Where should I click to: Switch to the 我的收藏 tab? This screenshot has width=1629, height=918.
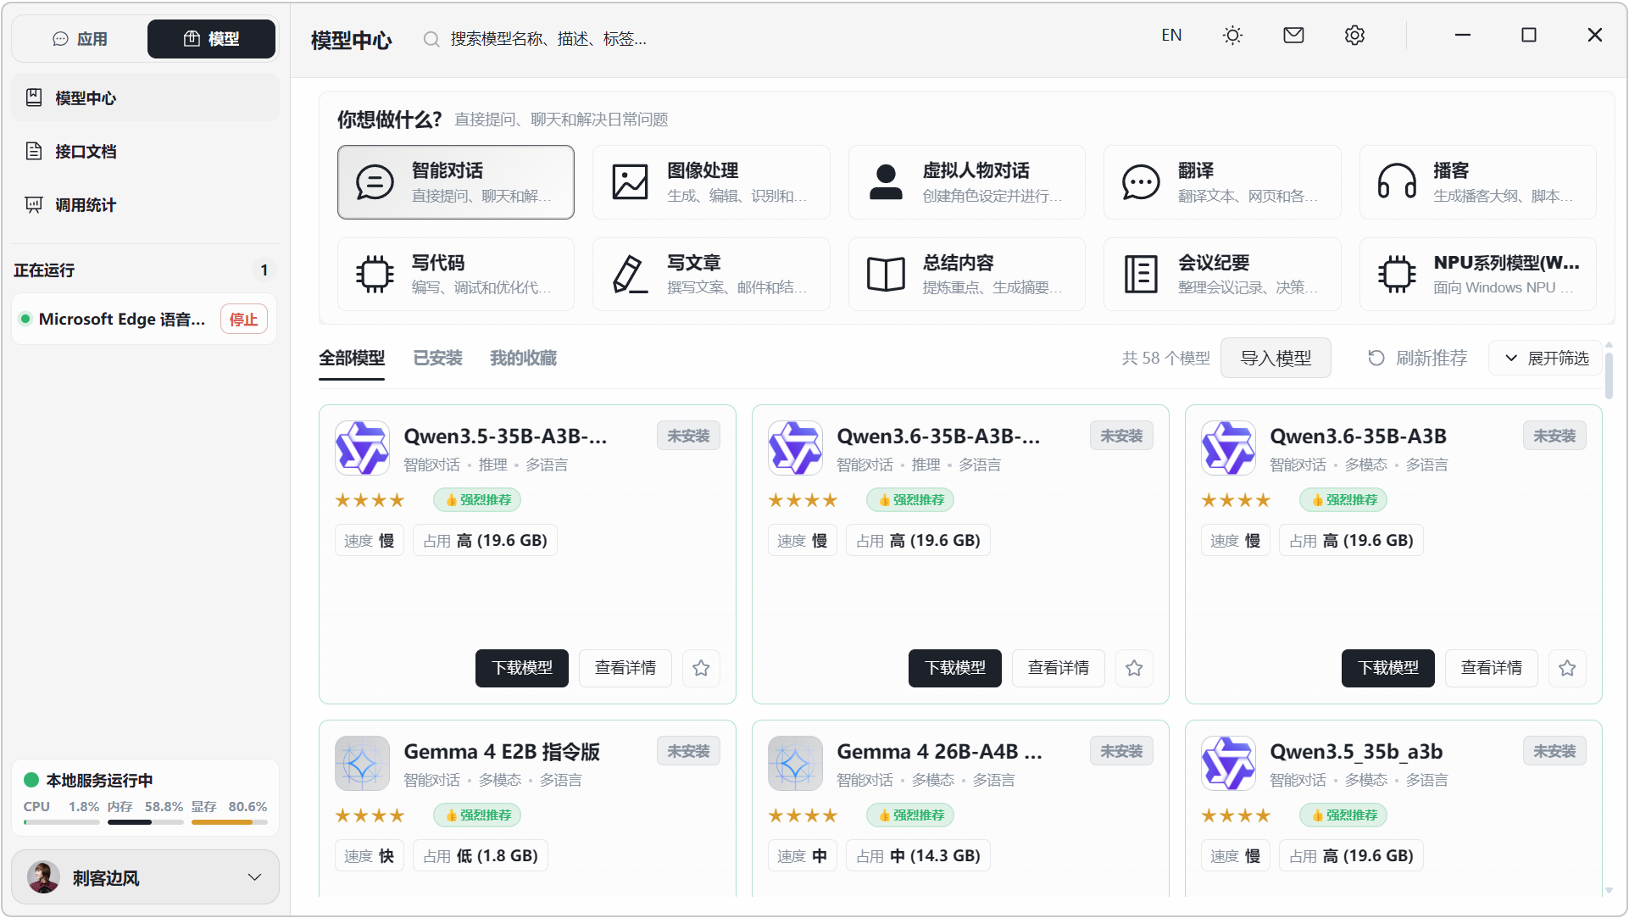pos(523,359)
